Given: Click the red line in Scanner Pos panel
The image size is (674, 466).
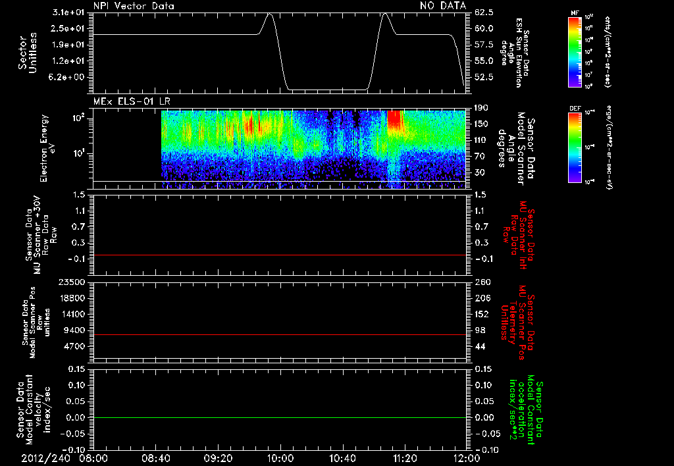Looking at the screenshot, I should (x=280, y=334).
